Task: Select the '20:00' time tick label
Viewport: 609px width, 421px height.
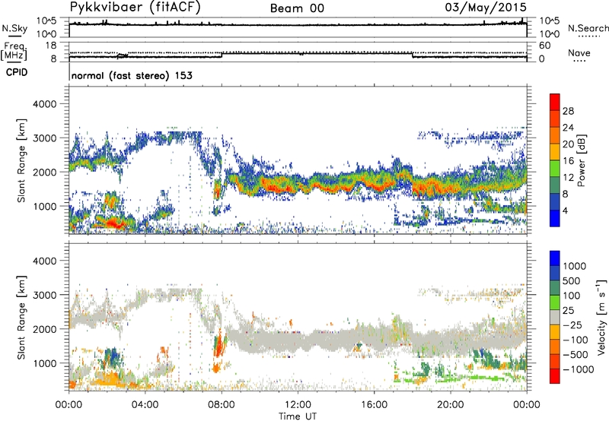Action: click(451, 405)
